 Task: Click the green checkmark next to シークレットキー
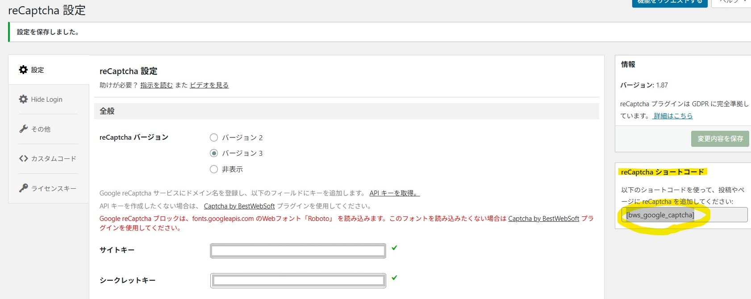pos(394,278)
